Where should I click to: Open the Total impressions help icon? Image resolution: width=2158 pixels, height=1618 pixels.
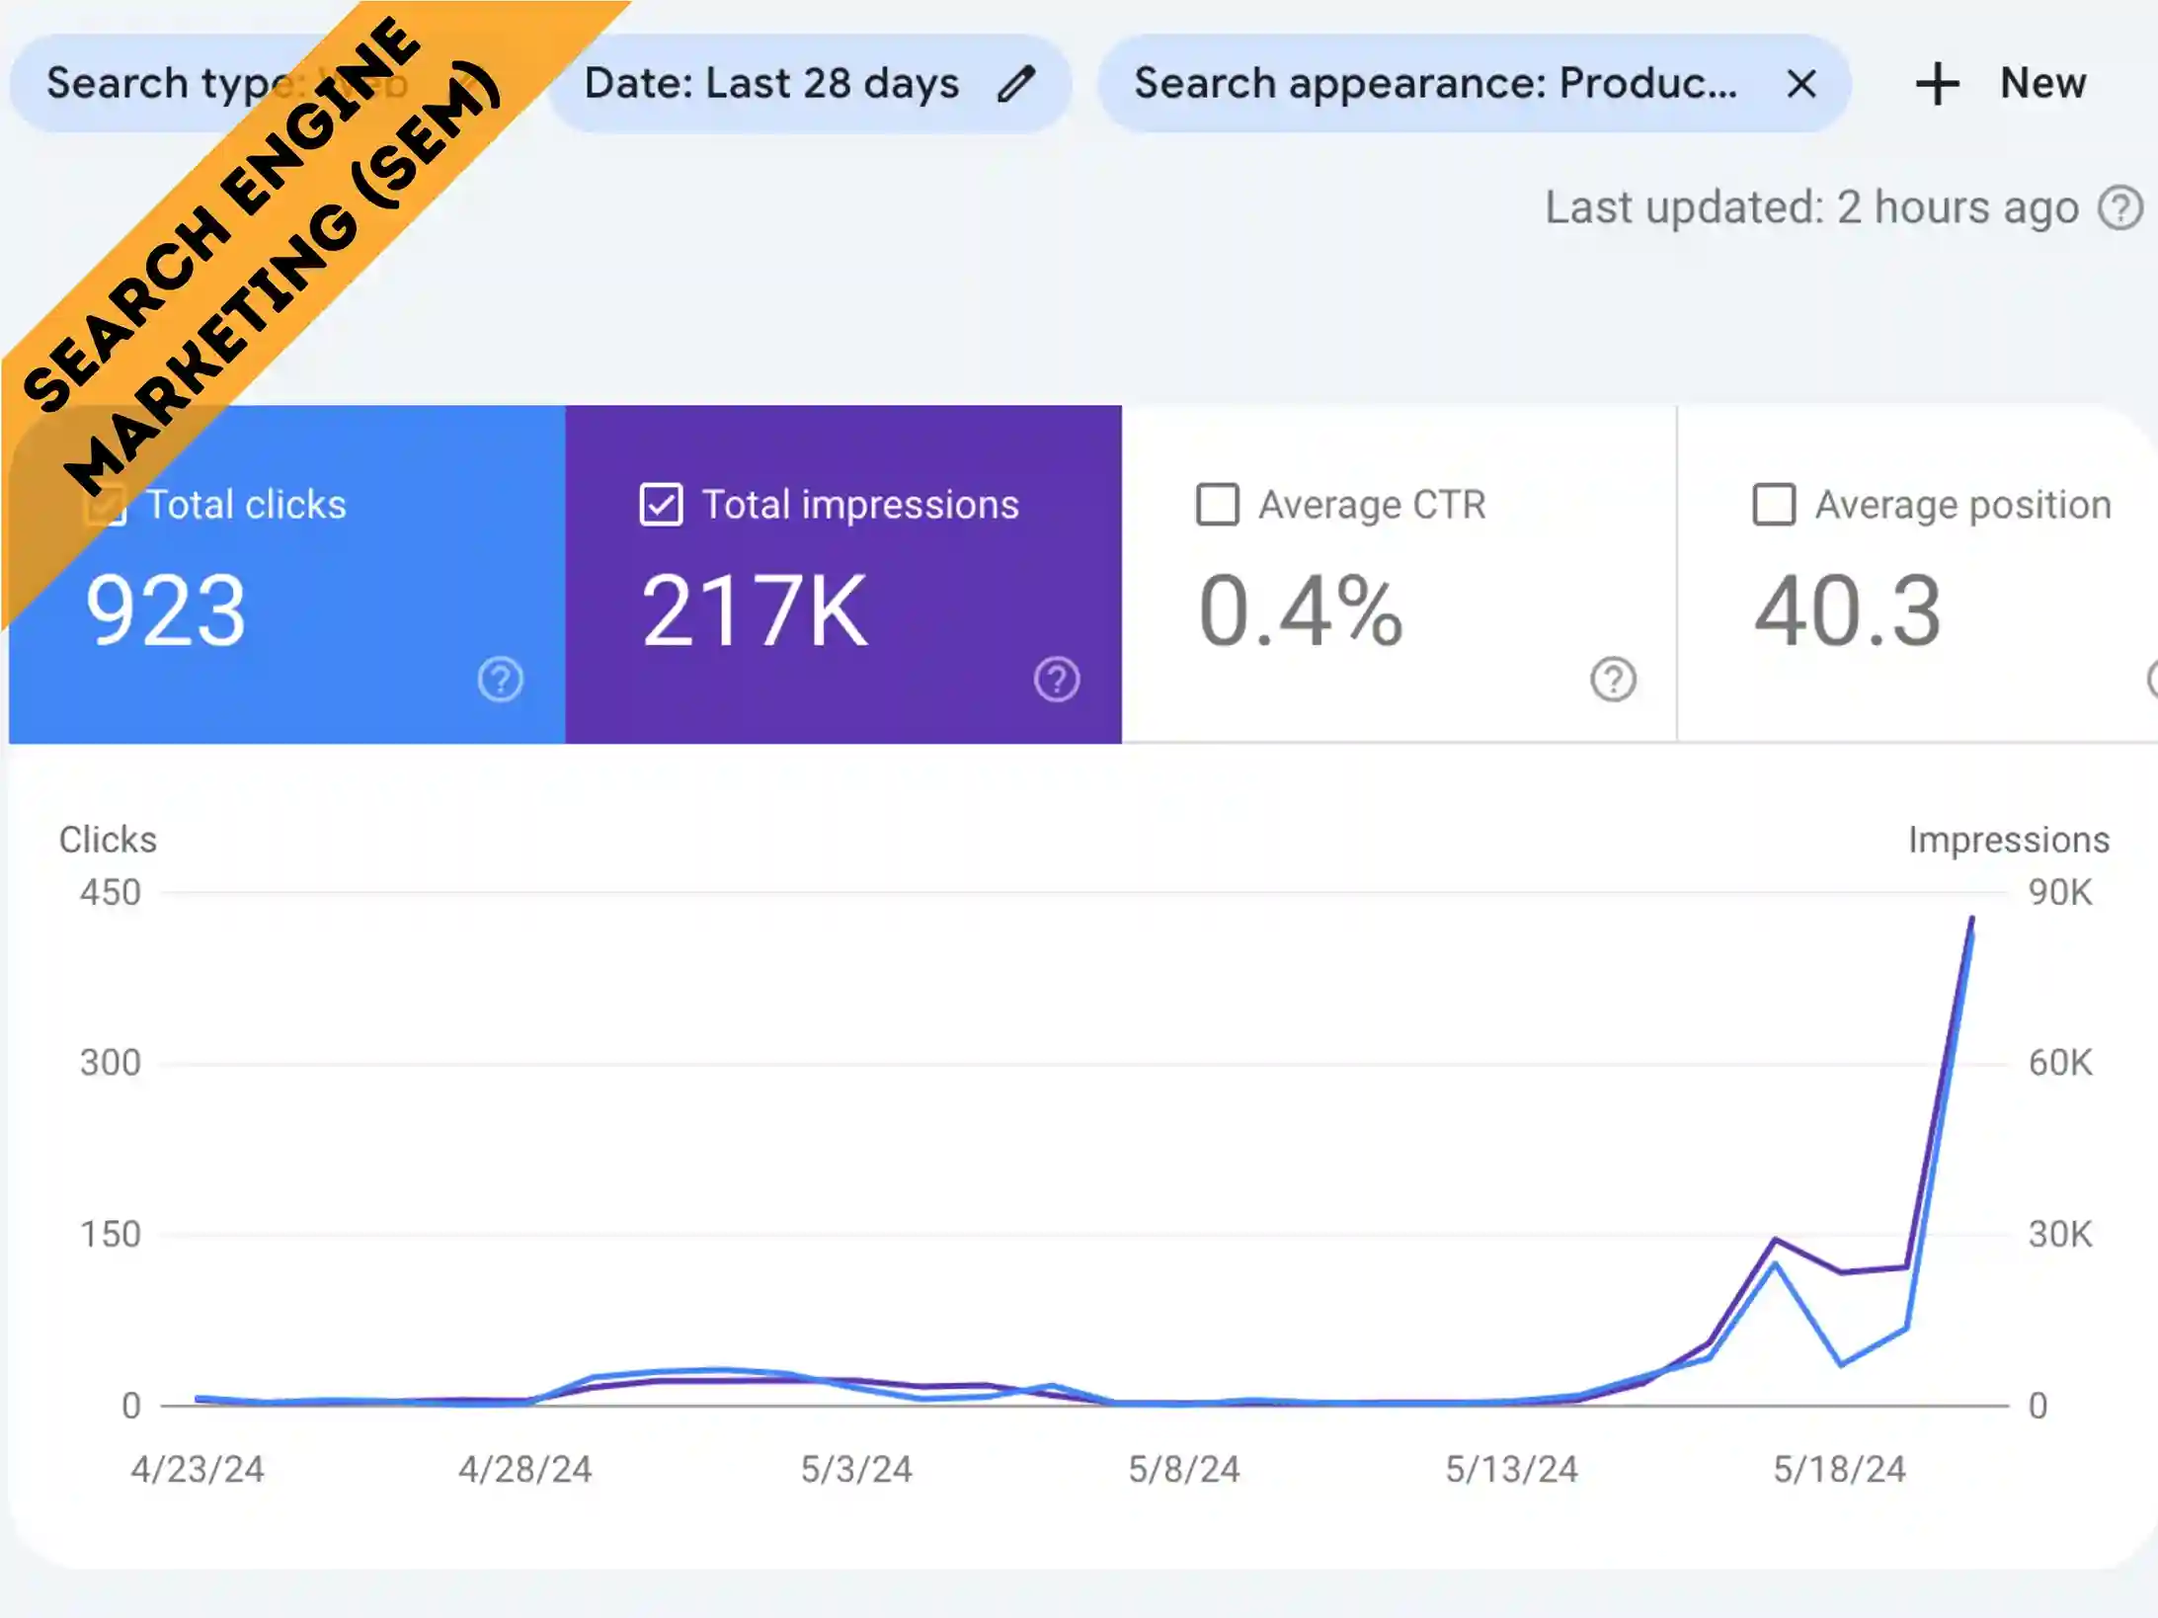[x=1057, y=680]
